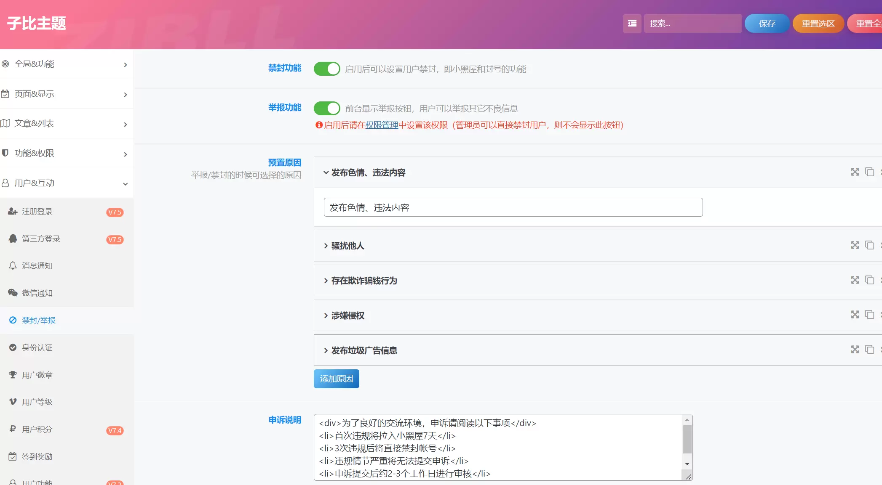Click the 申诉说明 textarea
Image resolution: width=882 pixels, height=485 pixels.
pos(503,447)
